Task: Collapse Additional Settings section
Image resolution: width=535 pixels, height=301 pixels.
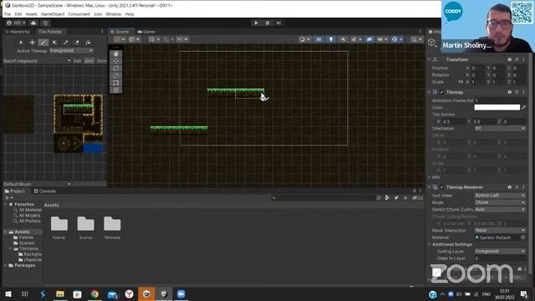Action: pos(429,244)
